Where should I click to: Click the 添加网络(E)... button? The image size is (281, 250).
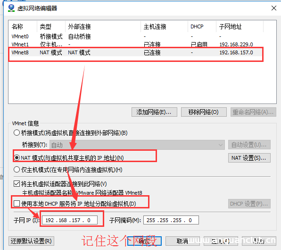(x=154, y=112)
